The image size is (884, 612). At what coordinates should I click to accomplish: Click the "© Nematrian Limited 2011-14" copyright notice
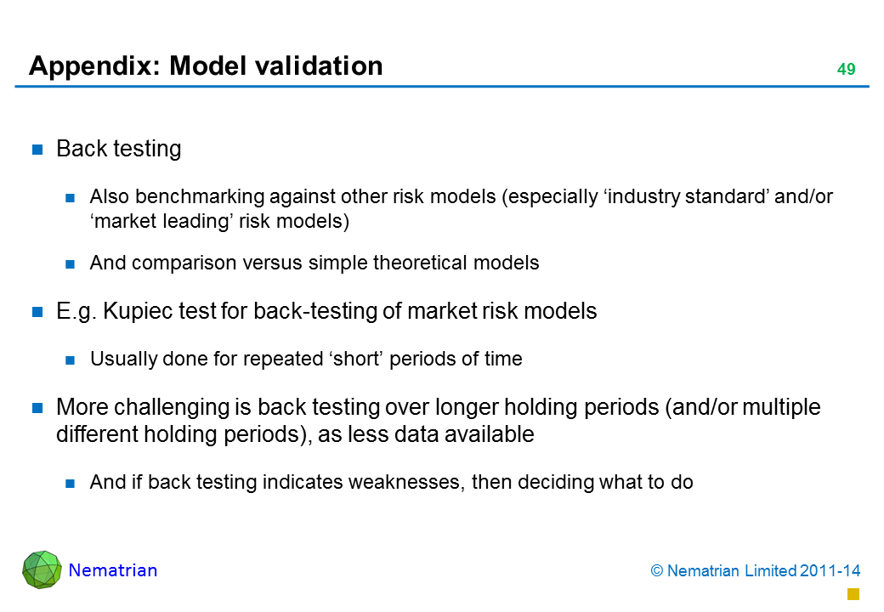(x=752, y=571)
